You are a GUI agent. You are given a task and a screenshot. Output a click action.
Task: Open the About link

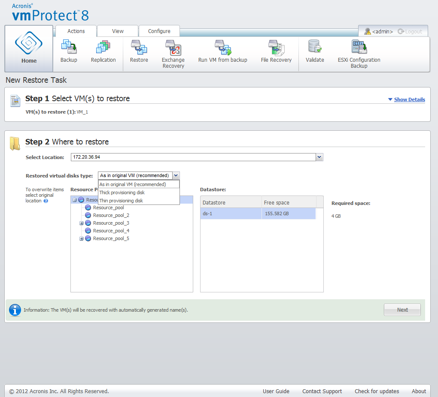[x=419, y=391]
